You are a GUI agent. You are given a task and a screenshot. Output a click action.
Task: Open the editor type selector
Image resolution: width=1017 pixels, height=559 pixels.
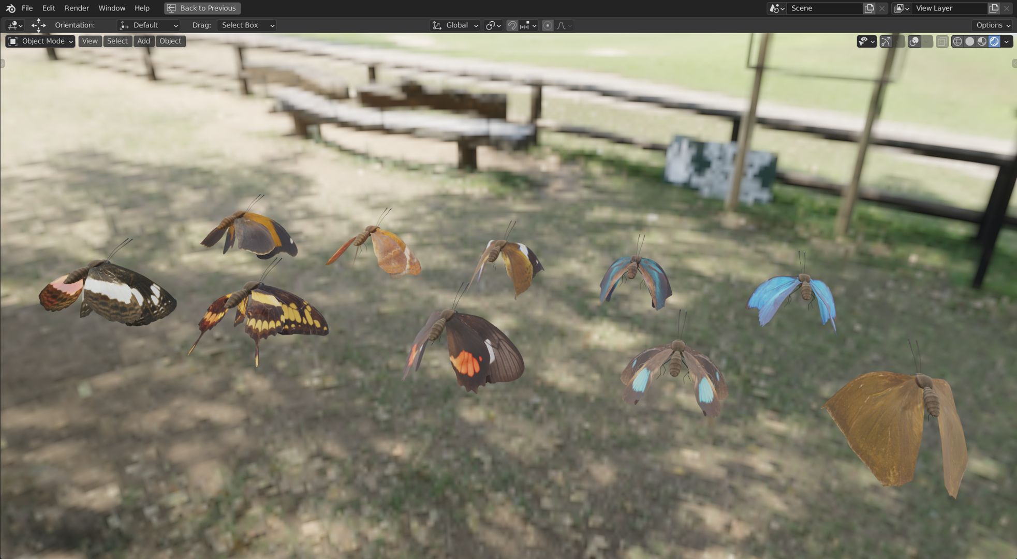(15, 25)
